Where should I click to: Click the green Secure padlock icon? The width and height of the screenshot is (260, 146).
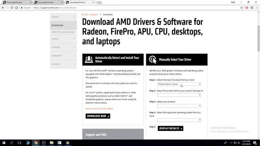(x=22, y=8)
